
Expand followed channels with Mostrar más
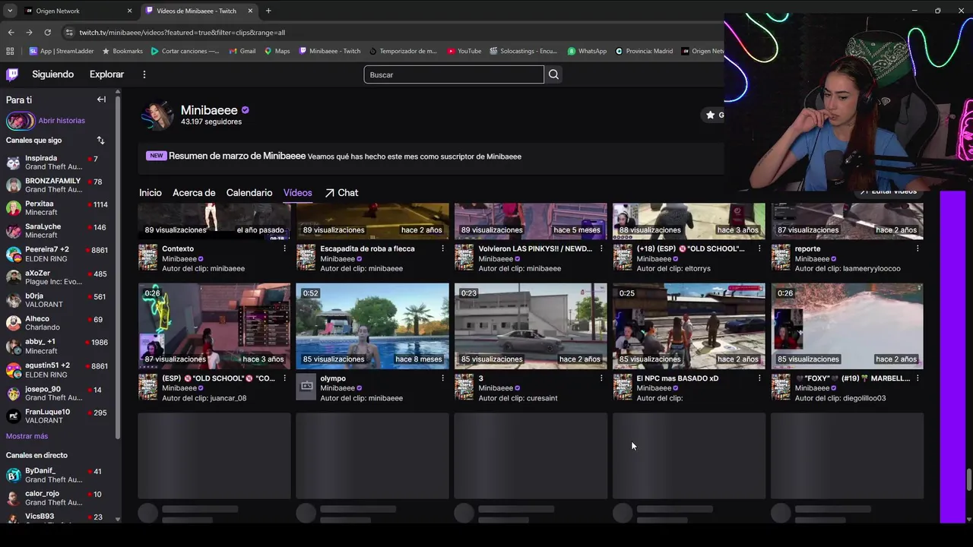click(27, 436)
